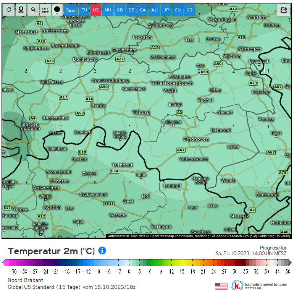Screen dimensions: 294x290
Task: Select the GB model tab
Action: (120, 10)
